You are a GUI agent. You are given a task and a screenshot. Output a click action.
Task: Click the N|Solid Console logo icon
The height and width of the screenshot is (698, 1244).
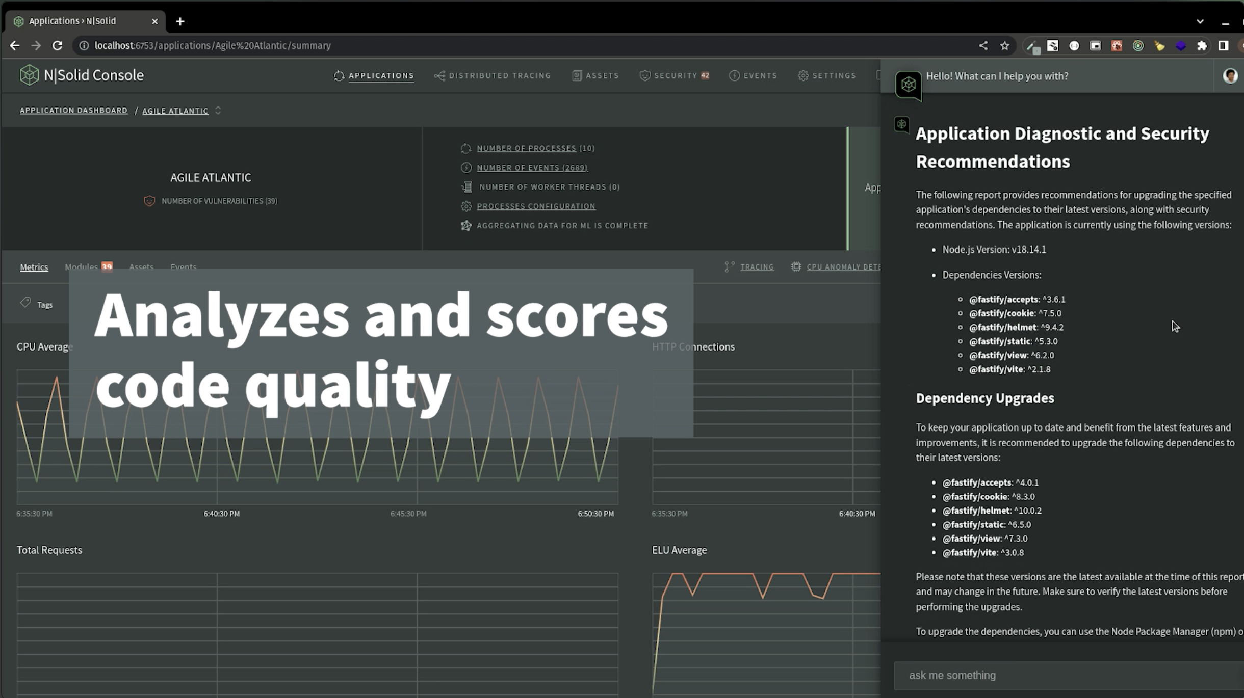coord(29,75)
